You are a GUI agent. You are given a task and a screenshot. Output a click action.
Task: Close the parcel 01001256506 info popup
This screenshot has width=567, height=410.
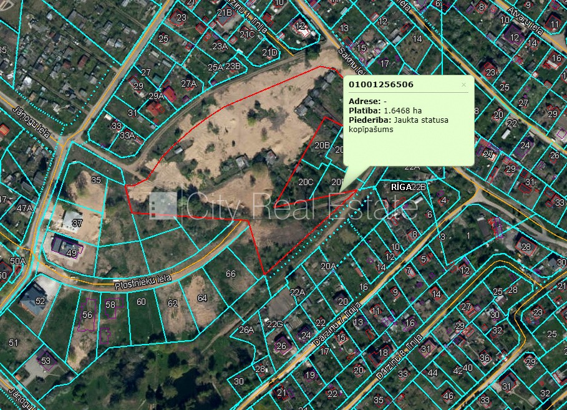click(x=463, y=84)
